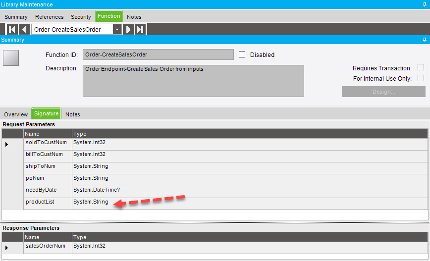Go to the next function record
430x261 pixels.
coord(128,29)
